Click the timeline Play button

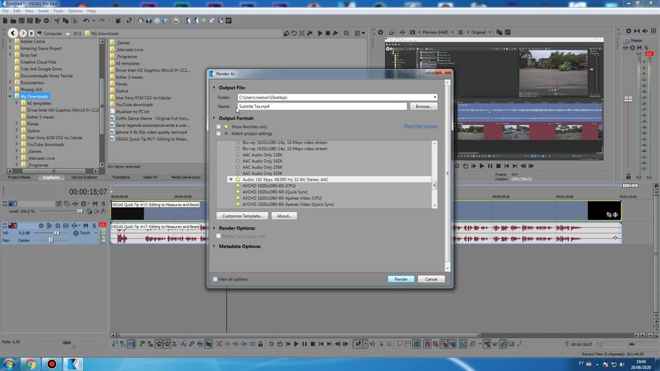click(296, 344)
